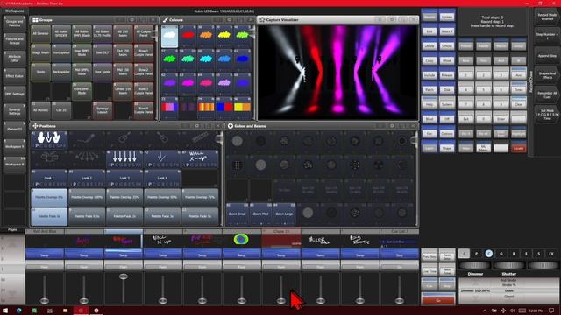Screen dimensions: 561x315
Task: Click the Step Number softkey
Action: pyautogui.click(x=547, y=36)
